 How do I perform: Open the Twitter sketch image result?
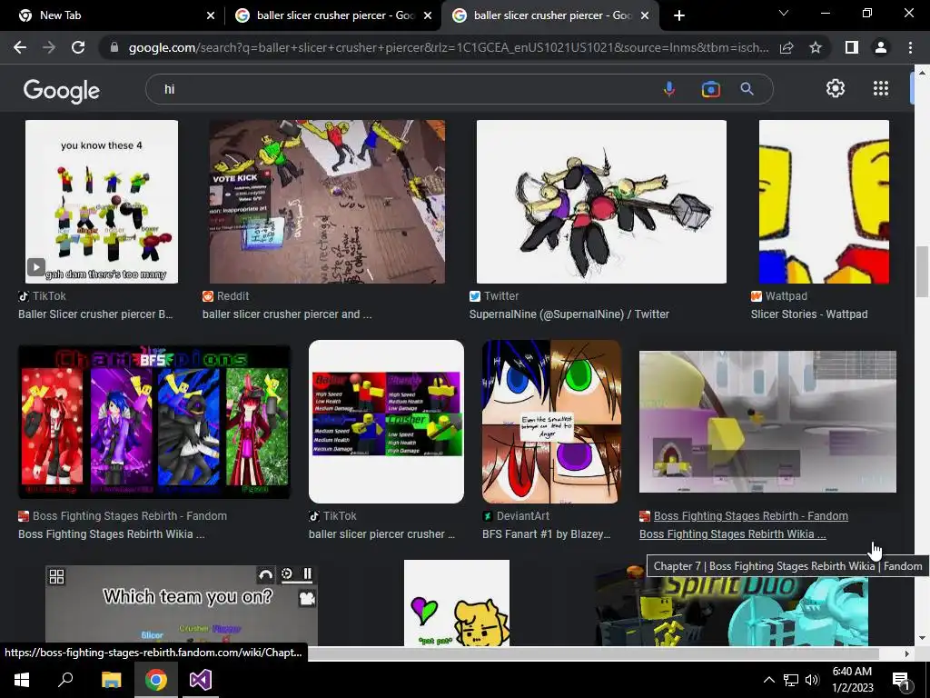(601, 202)
